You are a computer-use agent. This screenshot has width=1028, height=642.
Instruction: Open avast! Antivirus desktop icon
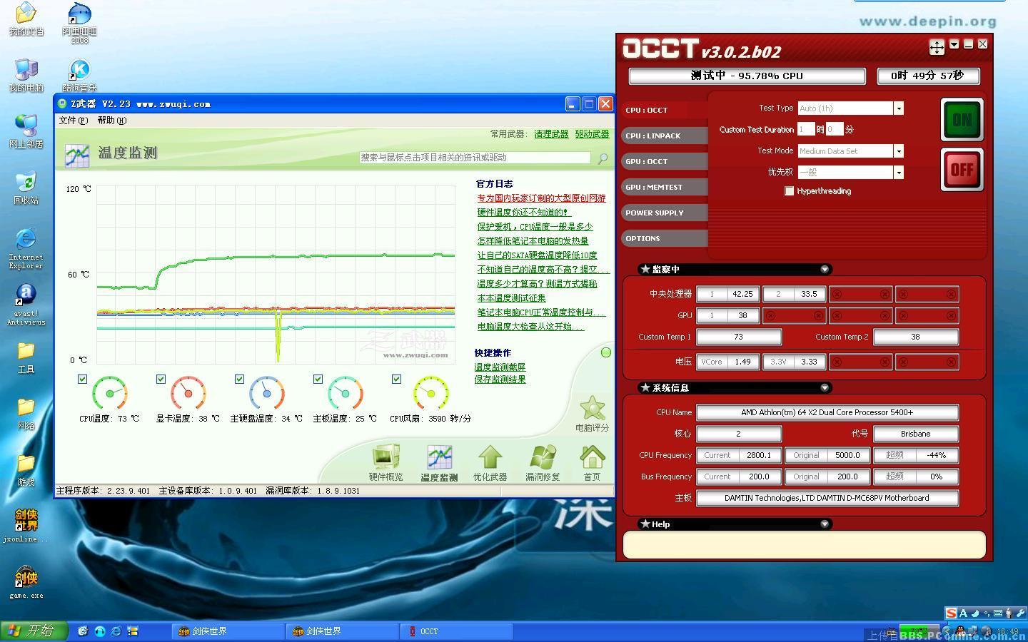tap(26, 305)
